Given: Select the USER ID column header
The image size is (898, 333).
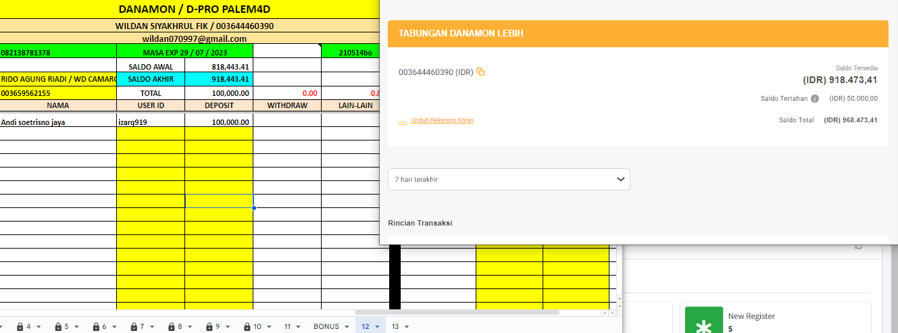Looking at the screenshot, I should (151, 105).
